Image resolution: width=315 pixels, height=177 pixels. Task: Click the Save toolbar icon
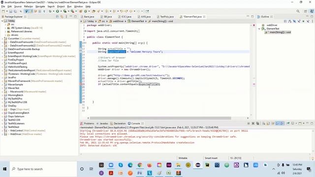(x=11, y=11)
